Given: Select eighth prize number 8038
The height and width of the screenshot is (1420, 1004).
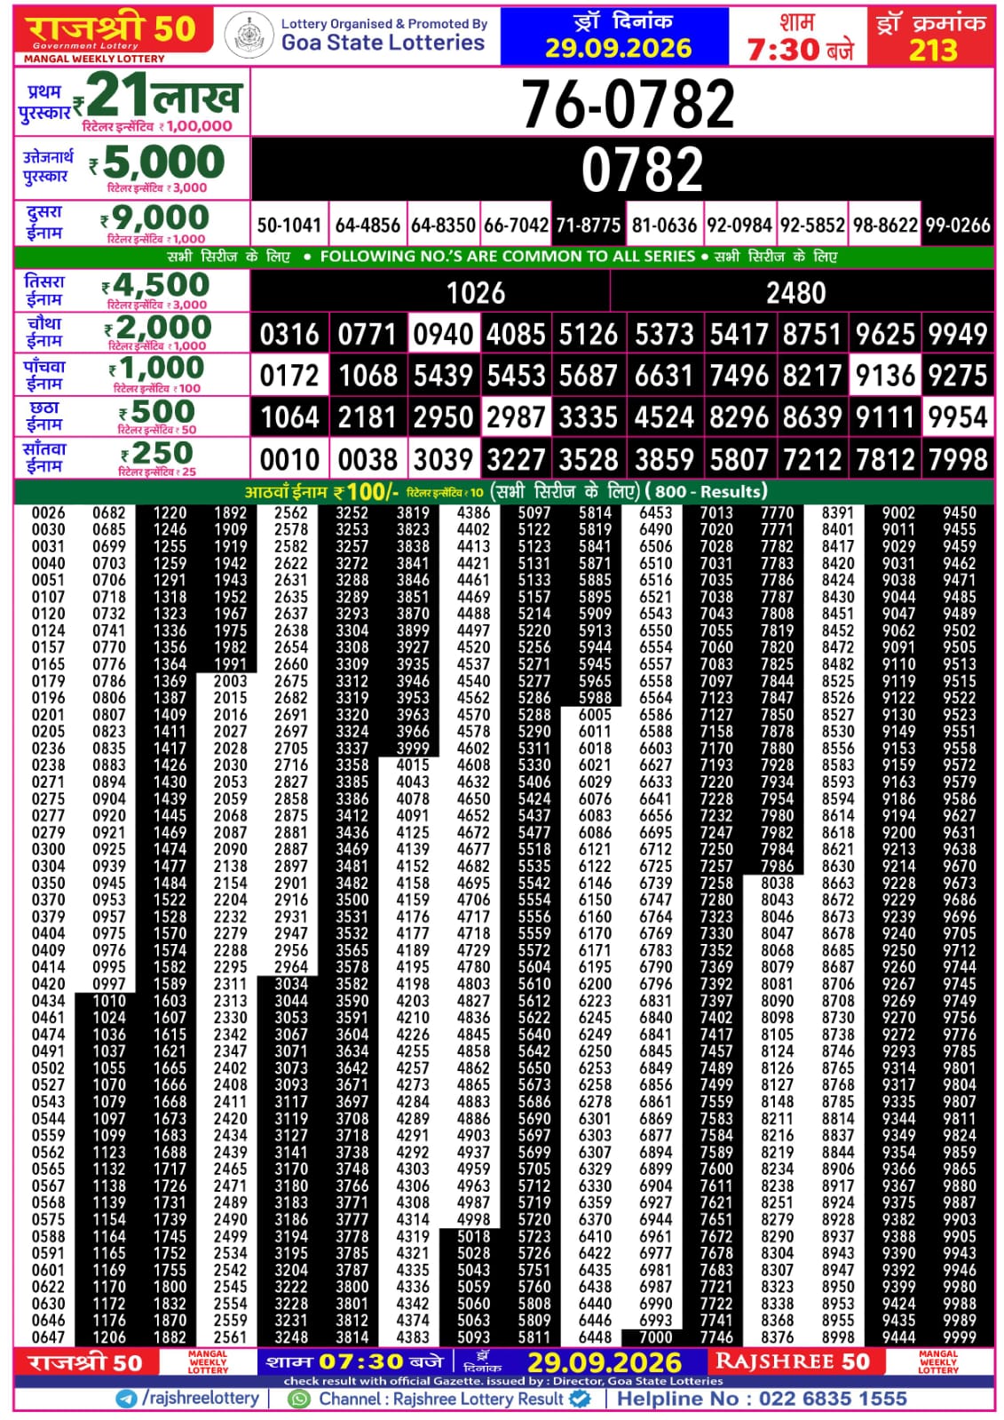Looking at the screenshot, I should [777, 883].
